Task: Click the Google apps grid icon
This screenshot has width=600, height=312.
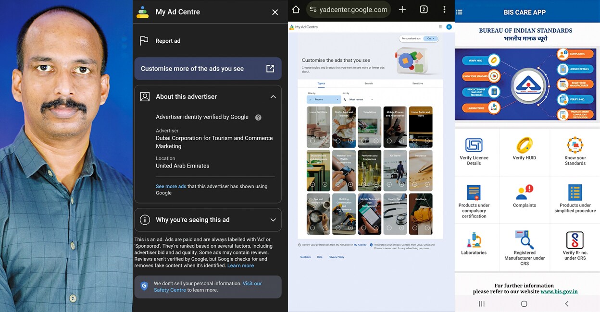Action: (440, 27)
